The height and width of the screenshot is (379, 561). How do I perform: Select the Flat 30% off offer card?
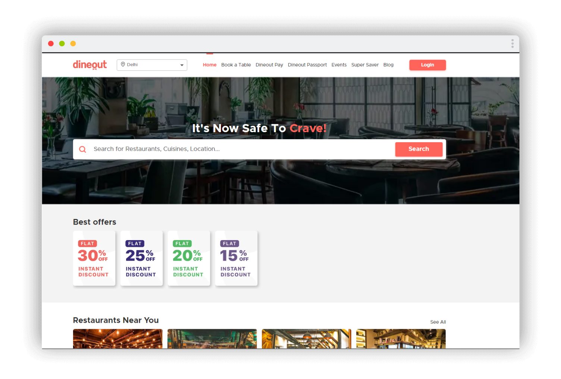click(x=94, y=258)
